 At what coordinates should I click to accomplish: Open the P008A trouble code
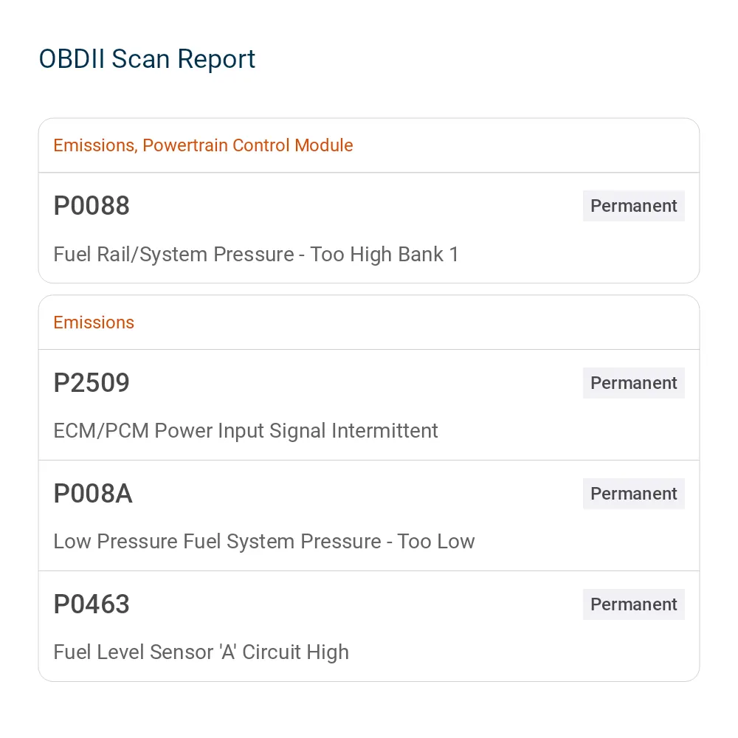pos(93,493)
